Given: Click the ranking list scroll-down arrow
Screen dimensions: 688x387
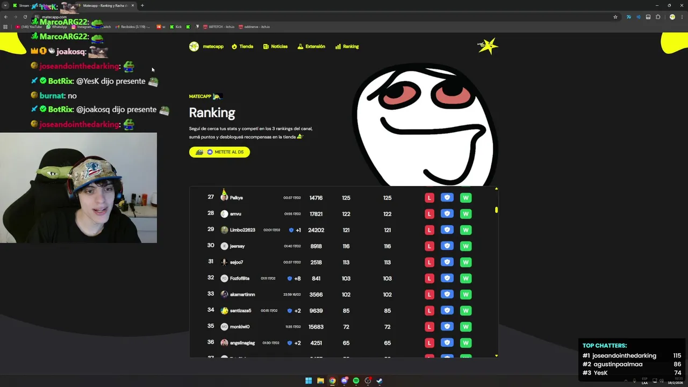Looking at the screenshot, I should point(496,356).
